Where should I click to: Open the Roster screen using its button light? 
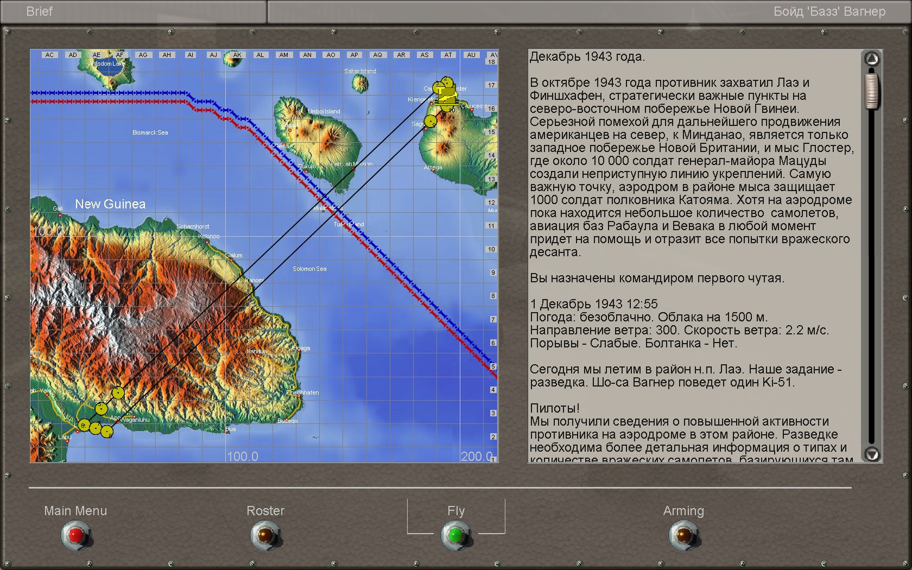[x=265, y=535]
